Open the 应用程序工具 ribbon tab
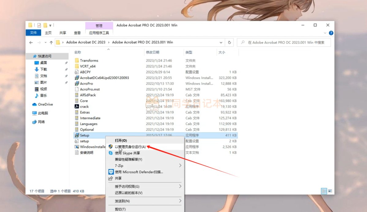 [x=99, y=33]
